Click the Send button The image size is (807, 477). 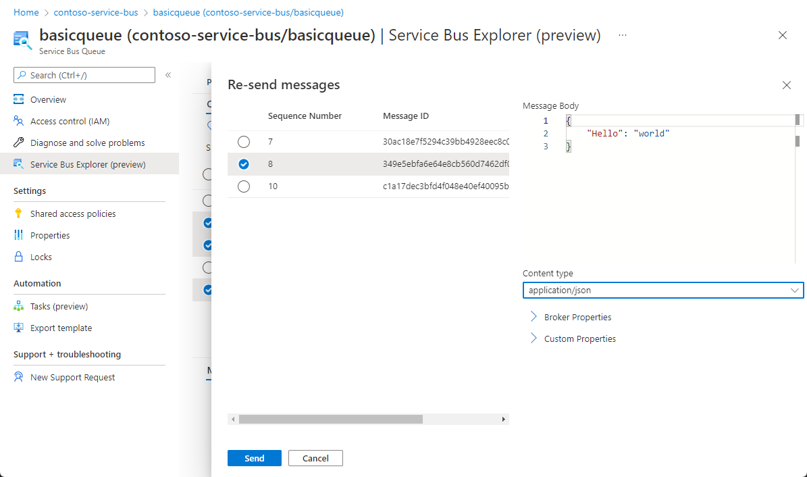tap(255, 458)
